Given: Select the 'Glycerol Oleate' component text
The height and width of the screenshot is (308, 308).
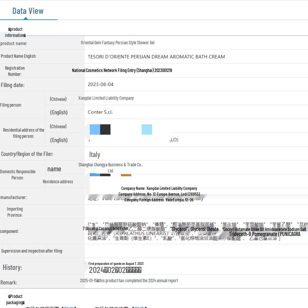Looking at the screenshot, I should tap(204, 229).
